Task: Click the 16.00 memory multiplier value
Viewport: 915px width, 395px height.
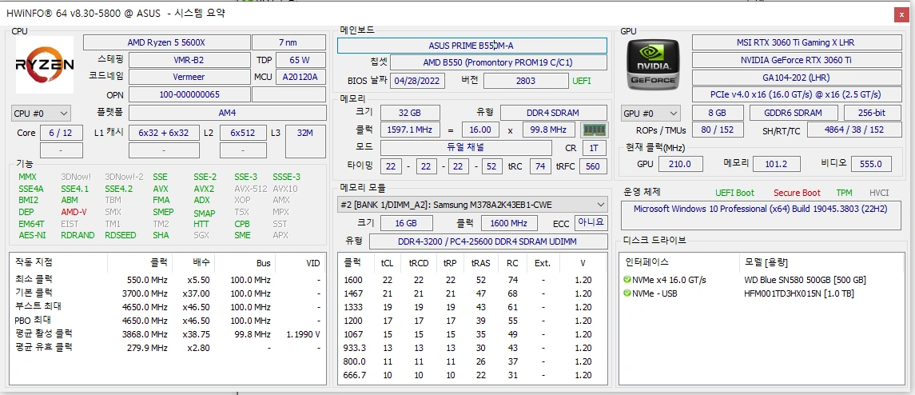Action: tap(480, 130)
